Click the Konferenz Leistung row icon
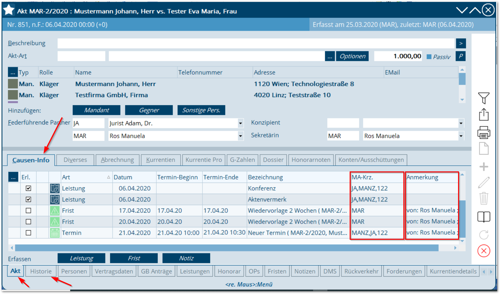 [55, 189]
